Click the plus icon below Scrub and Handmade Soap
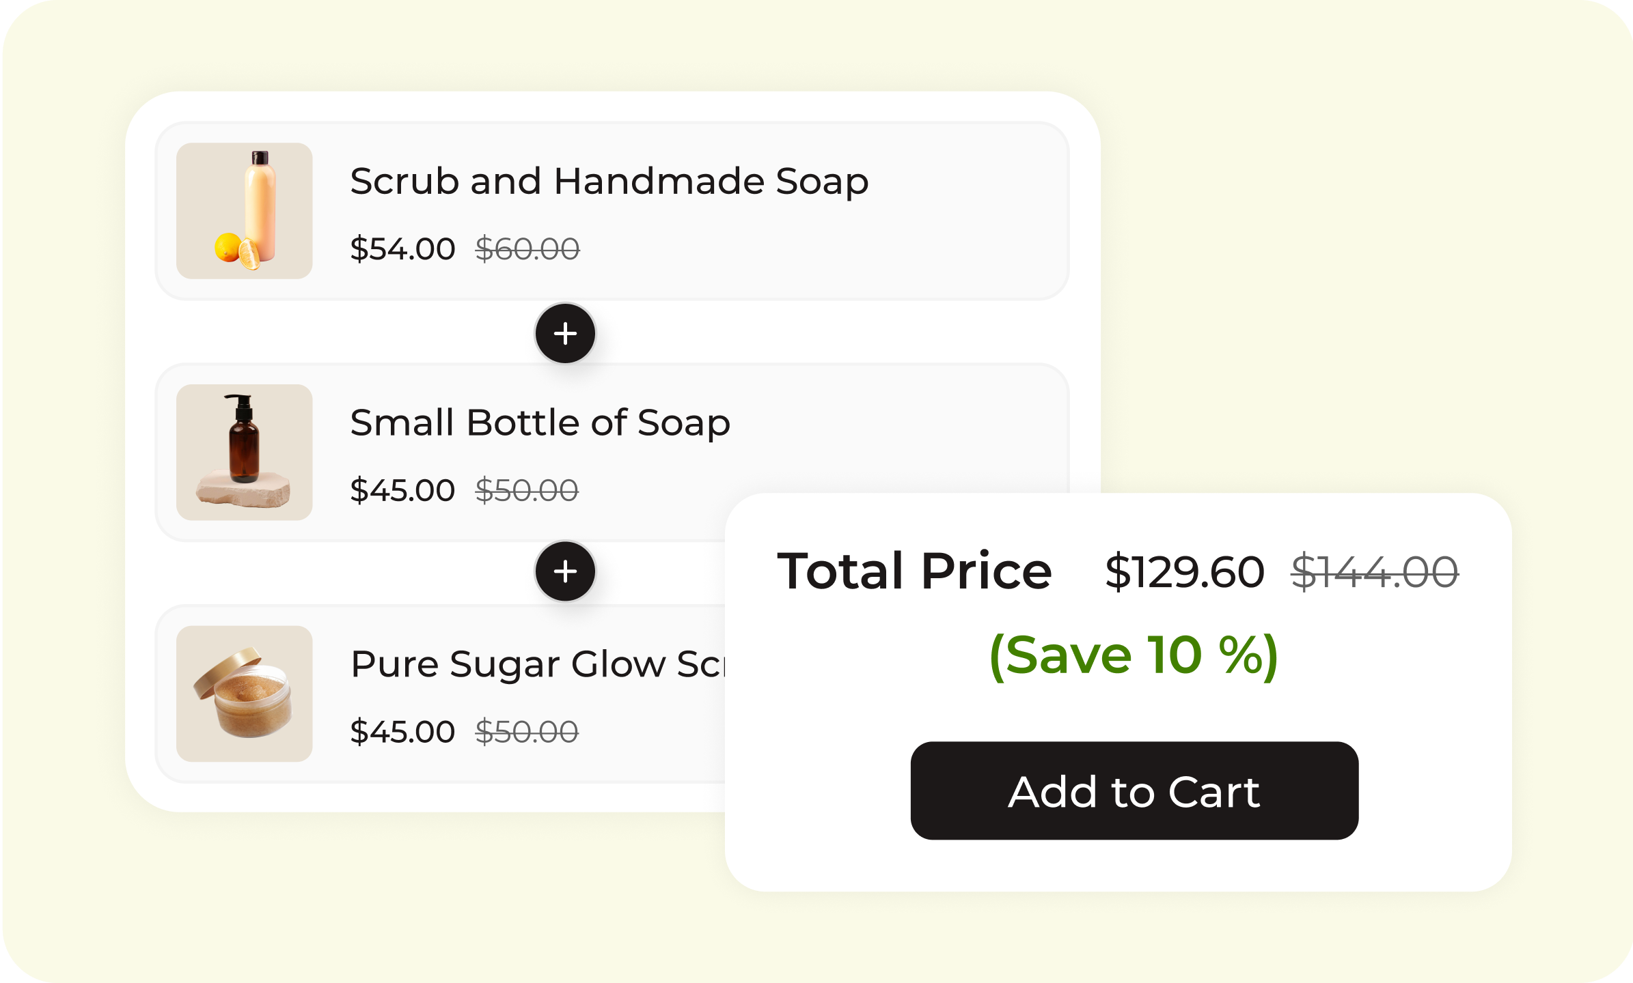Viewport: 1633px width, 983px height. pyautogui.click(x=565, y=334)
